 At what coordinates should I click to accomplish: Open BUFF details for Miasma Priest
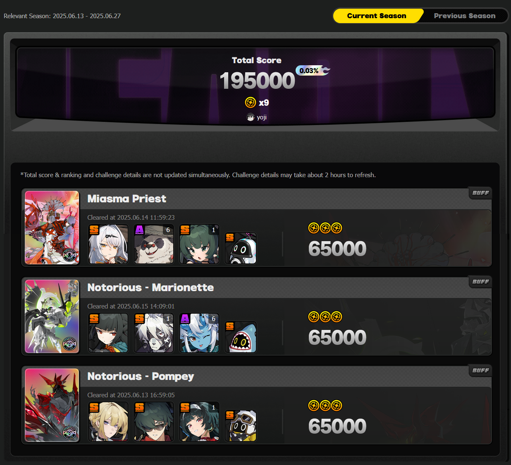[x=480, y=193]
